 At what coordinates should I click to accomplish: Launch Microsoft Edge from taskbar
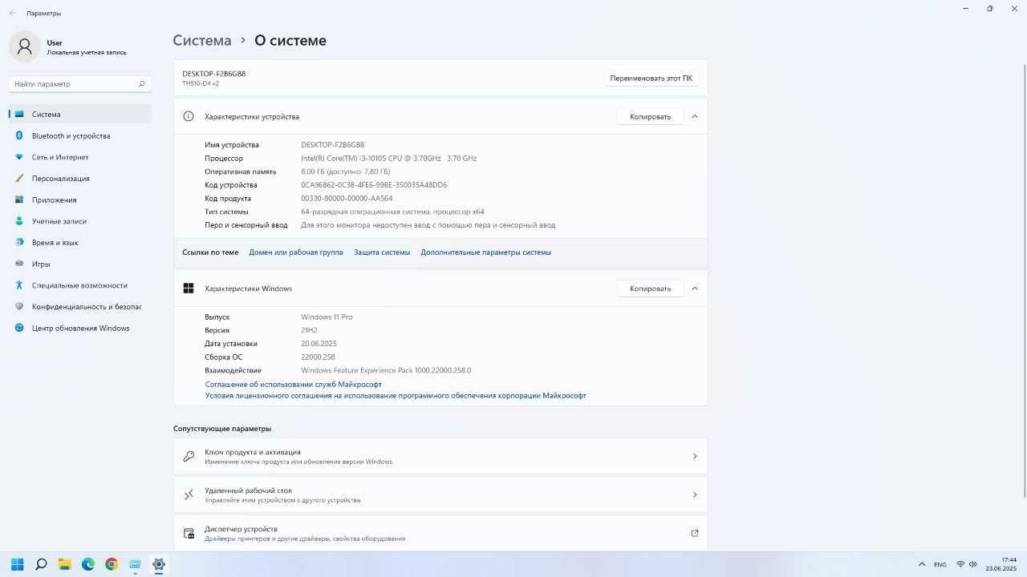(88, 564)
